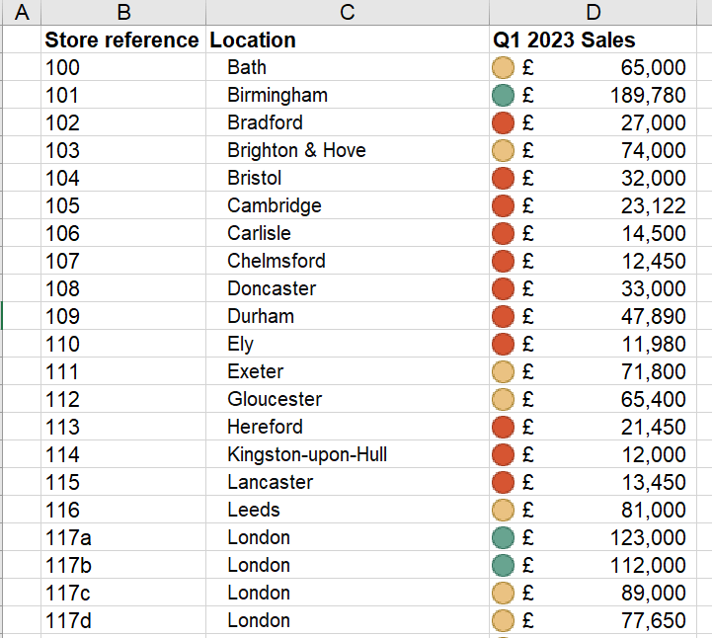This screenshot has width=712, height=638.
Task: Click the green circle icon for store 117b
Action: [504, 566]
